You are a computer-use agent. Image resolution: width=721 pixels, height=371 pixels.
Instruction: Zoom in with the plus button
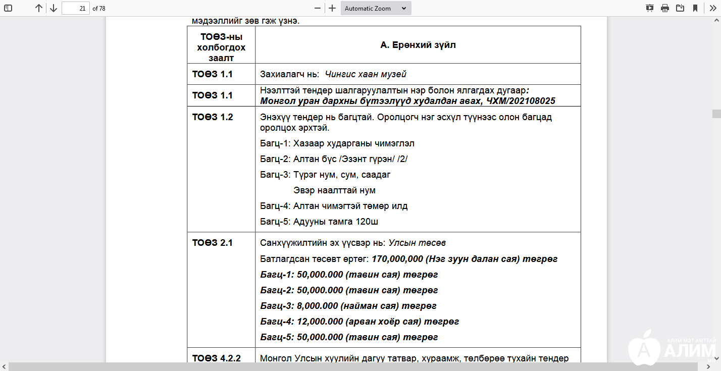click(x=332, y=8)
